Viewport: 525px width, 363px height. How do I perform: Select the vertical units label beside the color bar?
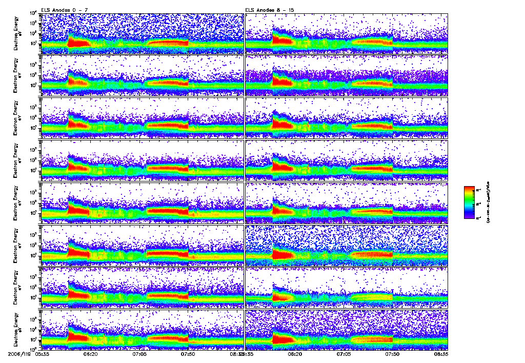coord(488,202)
